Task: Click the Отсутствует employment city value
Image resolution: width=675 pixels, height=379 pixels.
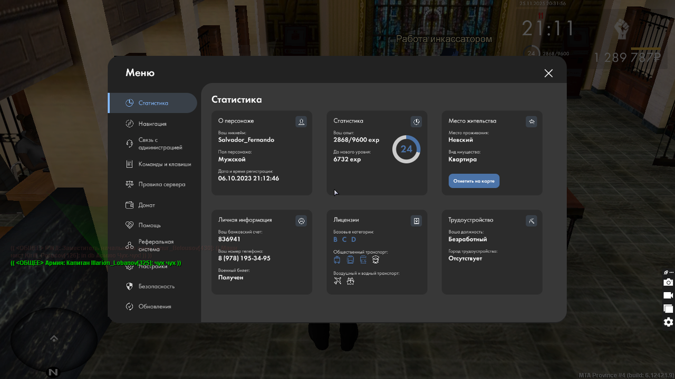Action: pos(466,258)
